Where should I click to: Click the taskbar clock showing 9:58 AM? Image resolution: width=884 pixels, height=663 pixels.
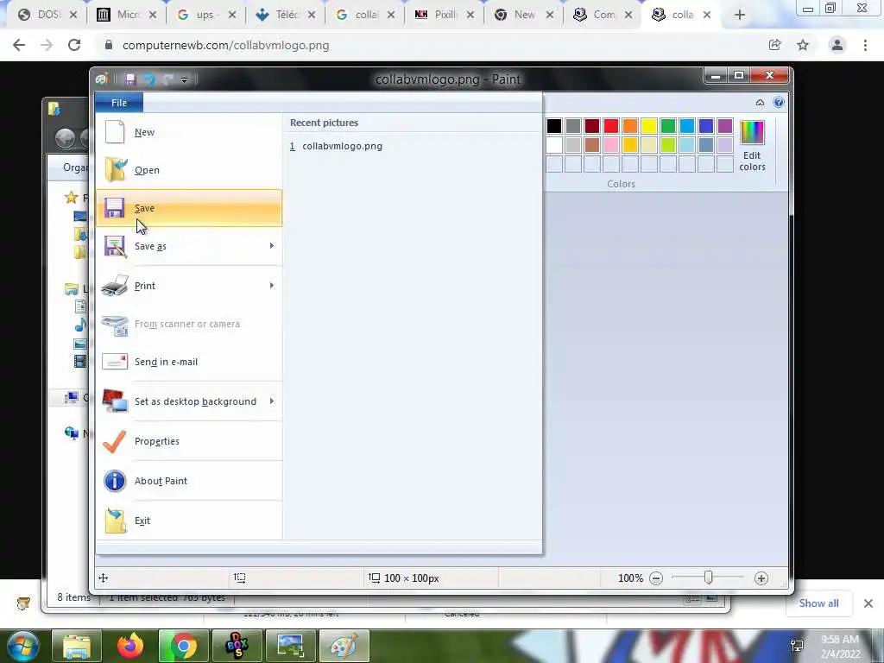[840, 647]
